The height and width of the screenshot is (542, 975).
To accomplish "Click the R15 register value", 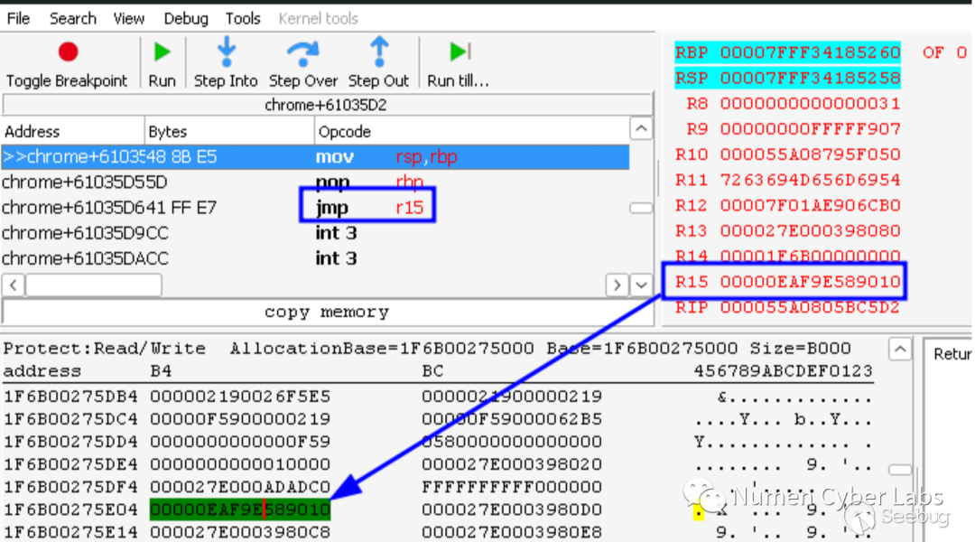I will tap(810, 282).
